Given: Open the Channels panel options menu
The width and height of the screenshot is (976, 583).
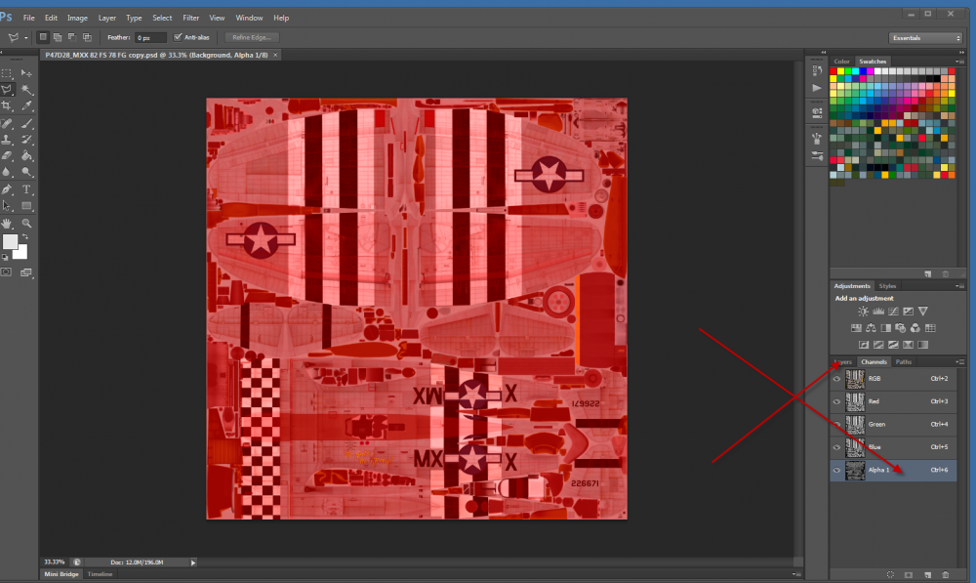Looking at the screenshot, I should [960, 362].
